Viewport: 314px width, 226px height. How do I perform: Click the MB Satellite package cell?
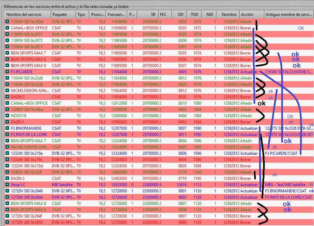pyautogui.click(x=62, y=185)
